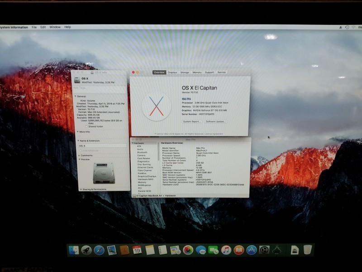362x272 pixels.
Task: Expand Sharing & Permissions section
Action: click(81, 189)
